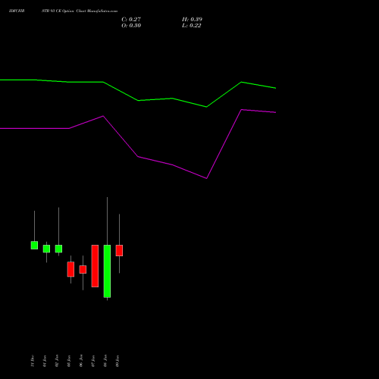The height and width of the screenshot is (379, 379).
Task: Select the 02 Jan date label
Action: coord(57,361)
